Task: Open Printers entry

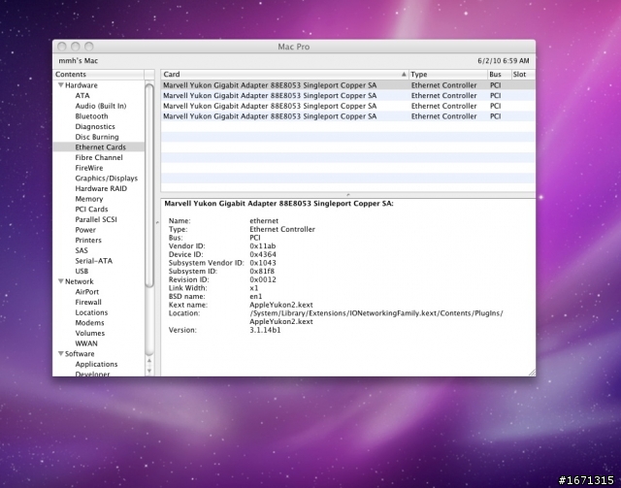Action: pos(88,240)
